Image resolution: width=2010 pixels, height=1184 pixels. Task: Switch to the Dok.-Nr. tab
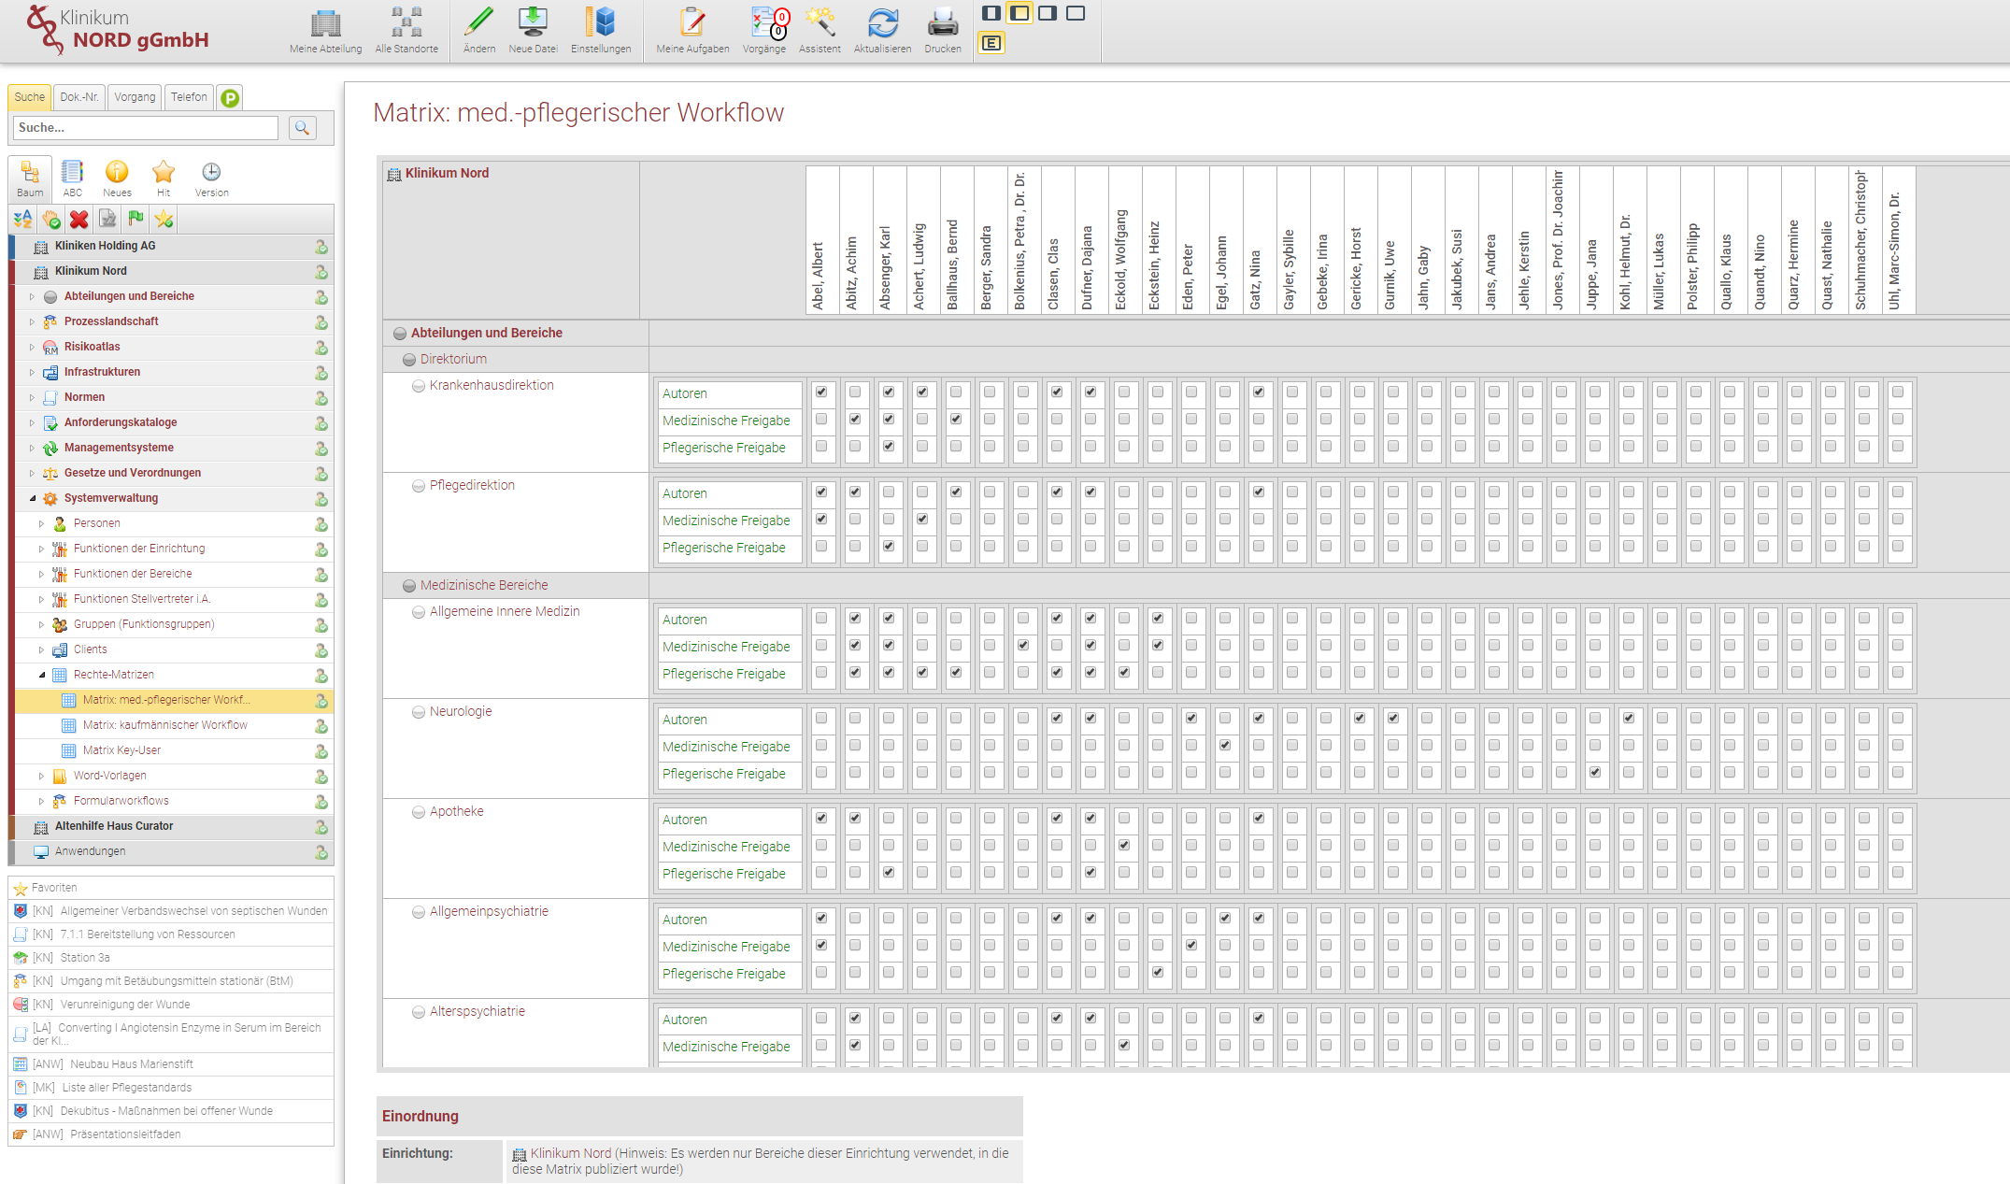(x=79, y=97)
